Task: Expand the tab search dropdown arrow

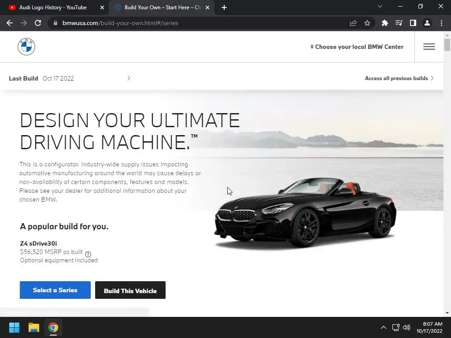Action: (x=380, y=6)
